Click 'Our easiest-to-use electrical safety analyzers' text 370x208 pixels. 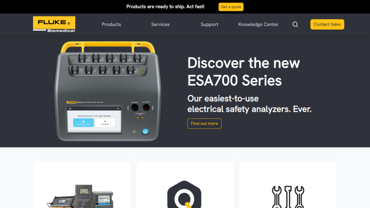(x=249, y=104)
